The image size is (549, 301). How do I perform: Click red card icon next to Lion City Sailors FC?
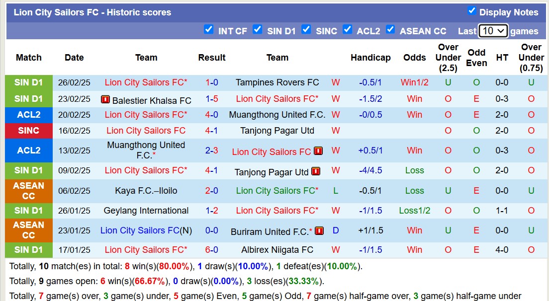point(318,151)
